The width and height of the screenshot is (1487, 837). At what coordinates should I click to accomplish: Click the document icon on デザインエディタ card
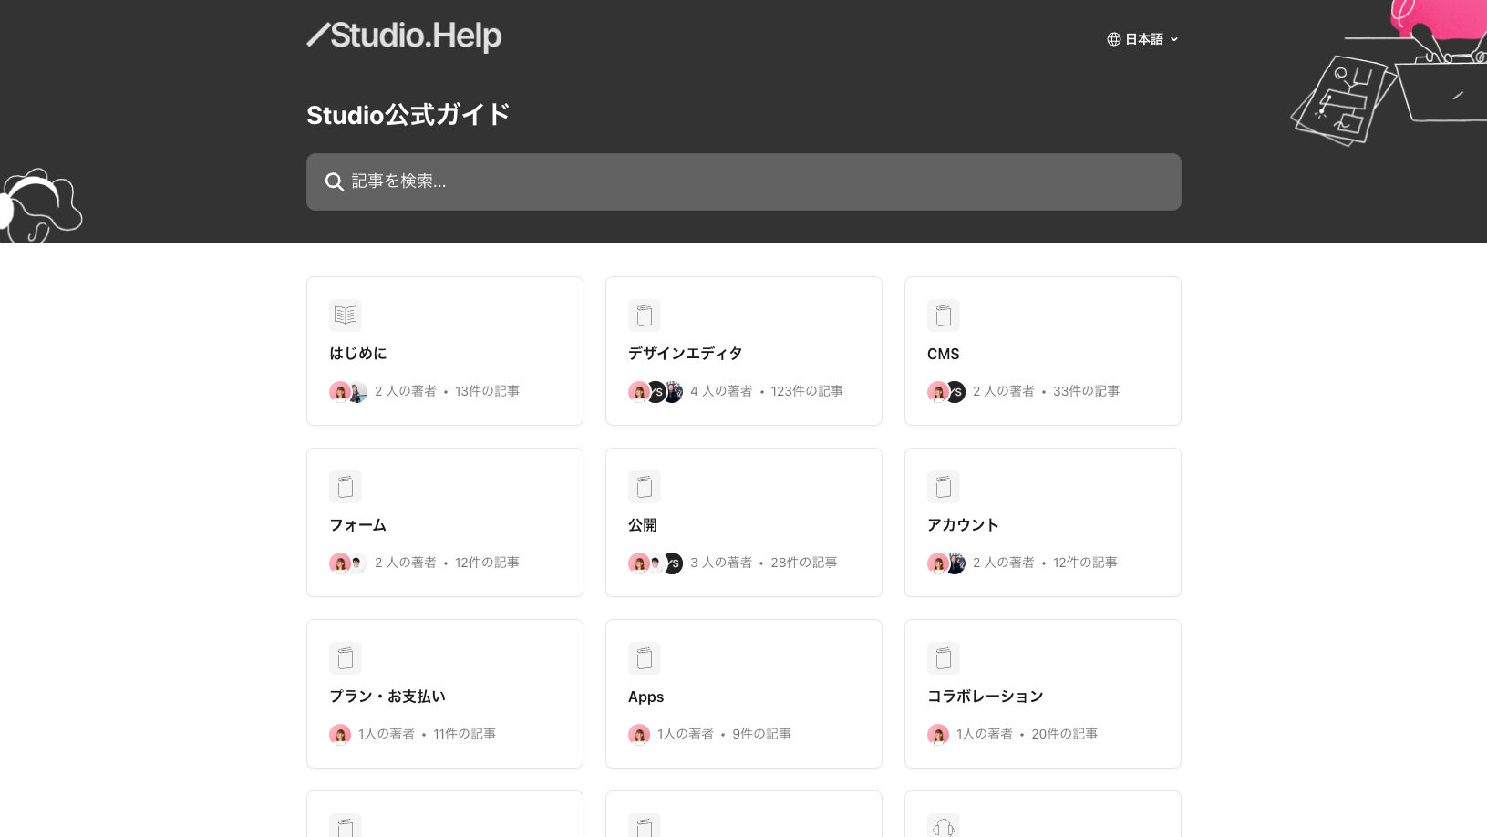[644, 315]
